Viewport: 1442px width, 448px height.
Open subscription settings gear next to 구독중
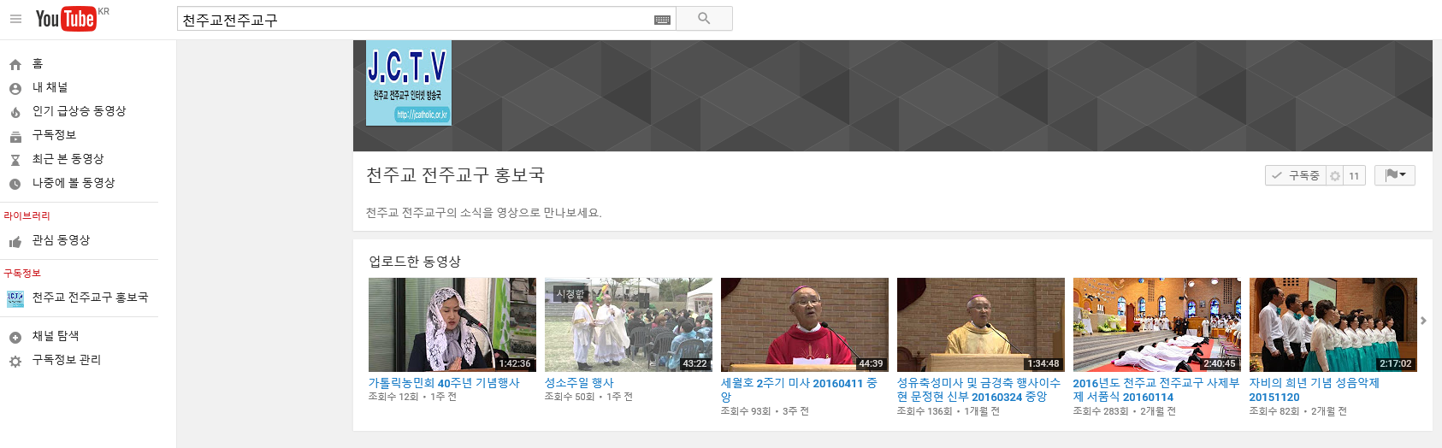[1334, 175]
